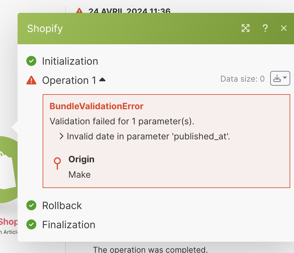Click the Data size: 0 text
This screenshot has height=253, width=294.
(x=242, y=79)
